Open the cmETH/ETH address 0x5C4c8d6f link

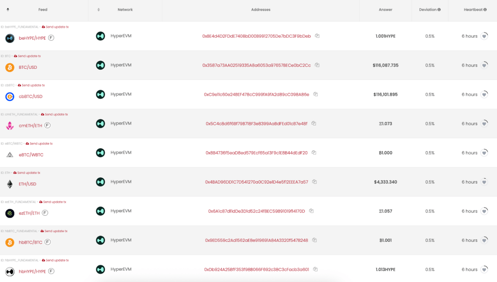point(257,124)
